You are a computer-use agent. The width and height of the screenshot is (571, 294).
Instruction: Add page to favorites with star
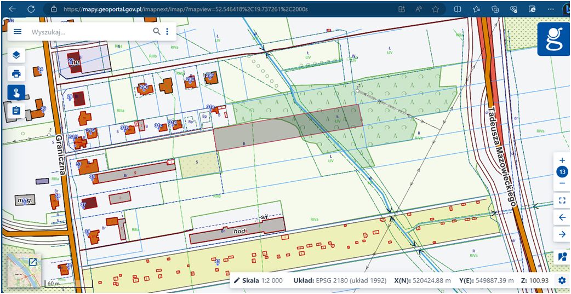[435, 9]
